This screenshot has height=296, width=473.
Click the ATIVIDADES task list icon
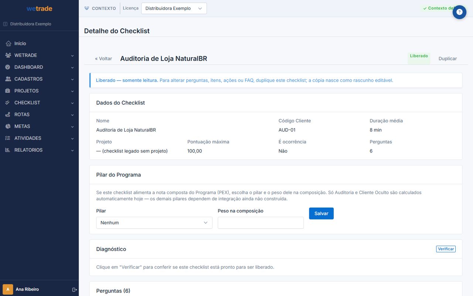point(8,138)
